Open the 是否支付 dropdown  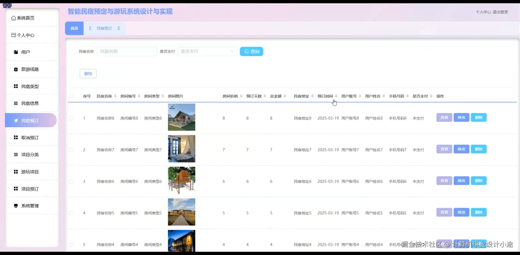pyautogui.click(x=207, y=51)
